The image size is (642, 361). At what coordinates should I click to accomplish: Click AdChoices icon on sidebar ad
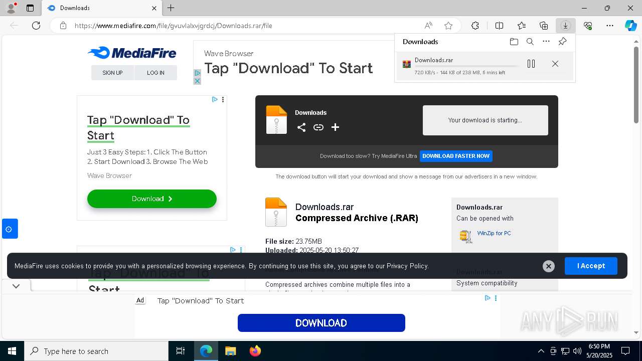215,100
